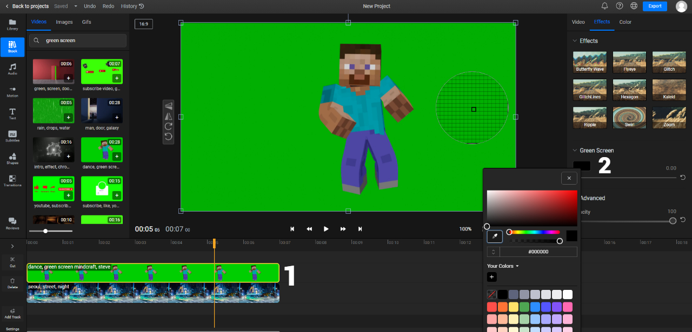The height and width of the screenshot is (332, 692).
Task: Open the Saved status dropdown arrow
Action: coord(75,6)
